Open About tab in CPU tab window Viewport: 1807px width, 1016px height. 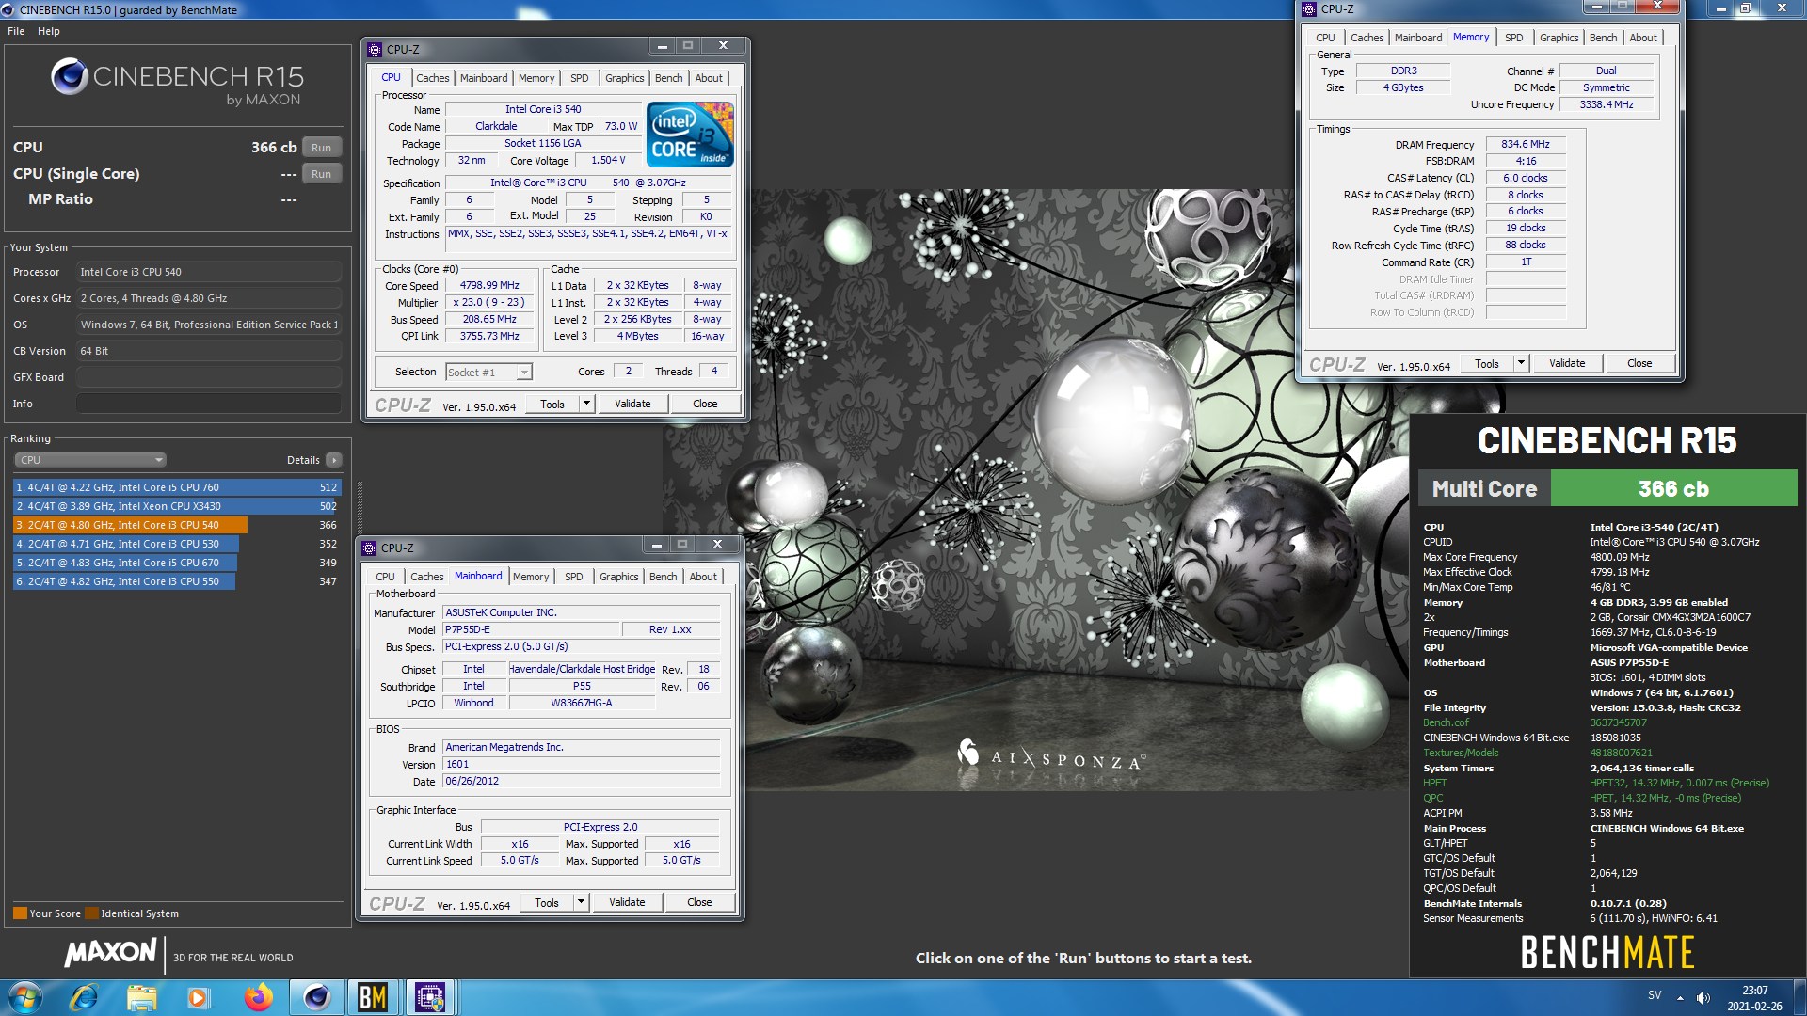tap(709, 78)
